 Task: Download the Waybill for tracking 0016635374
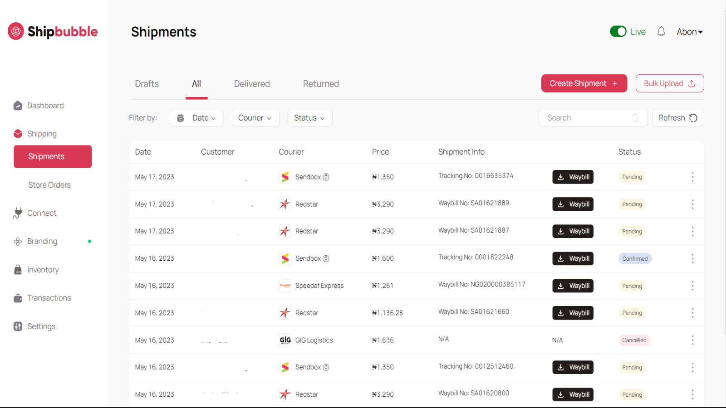[573, 177]
